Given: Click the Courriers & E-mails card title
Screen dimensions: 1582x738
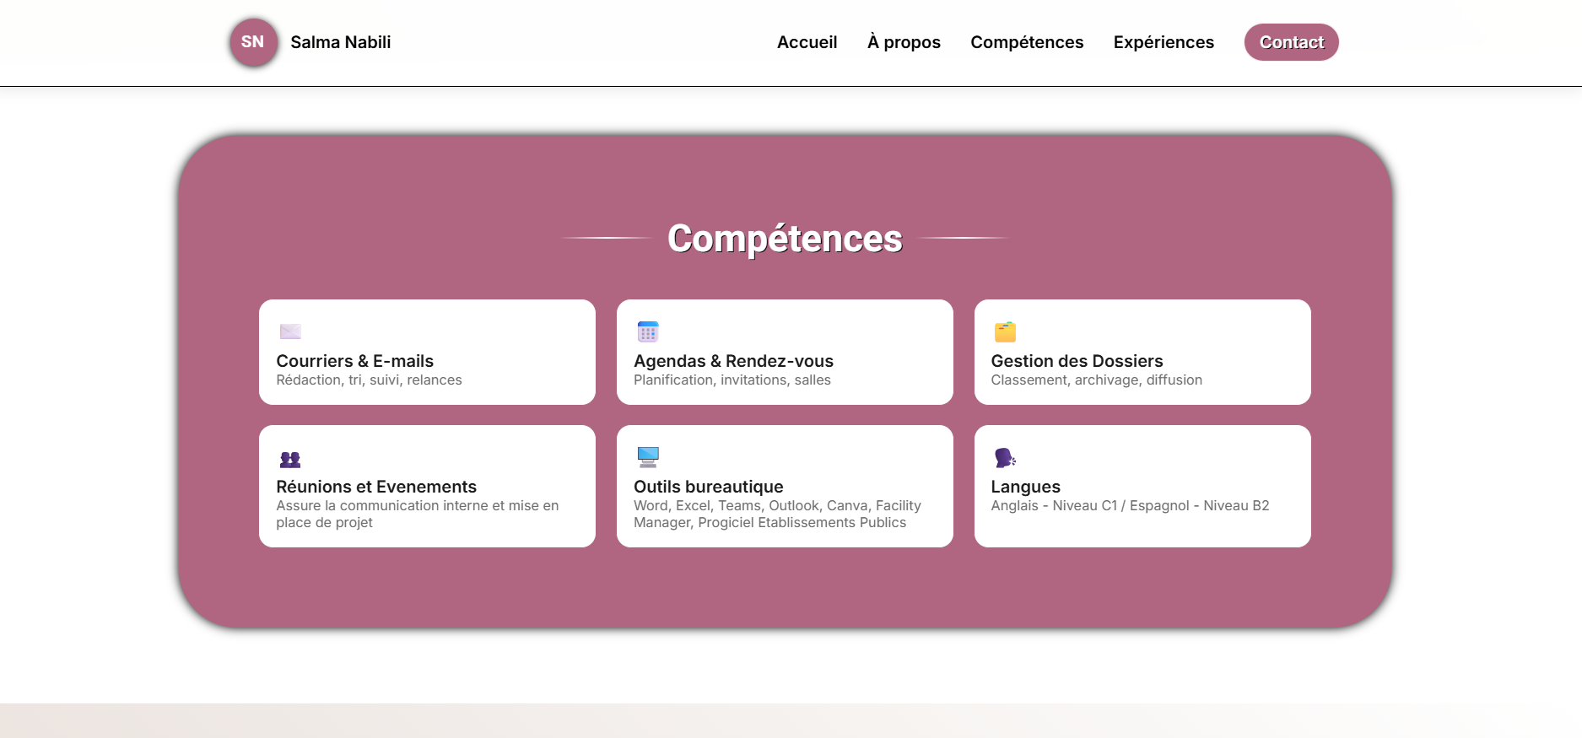Looking at the screenshot, I should click(x=355, y=361).
